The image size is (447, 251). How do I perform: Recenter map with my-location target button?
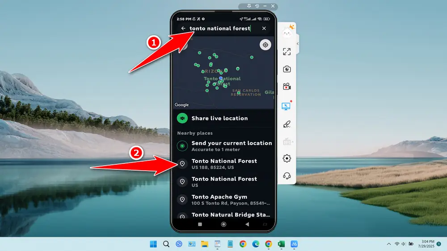pos(266,45)
